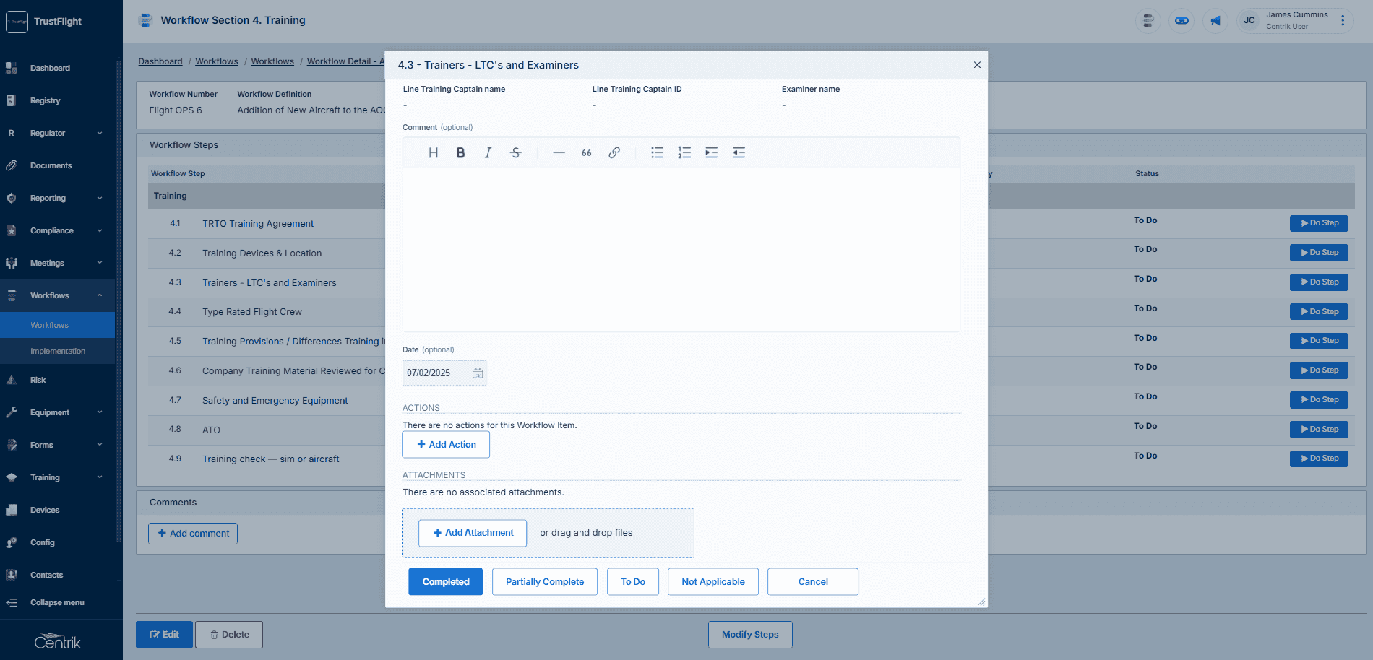
Task: Insert a hyperlink via link icon
Action: [x=614, y=152]
